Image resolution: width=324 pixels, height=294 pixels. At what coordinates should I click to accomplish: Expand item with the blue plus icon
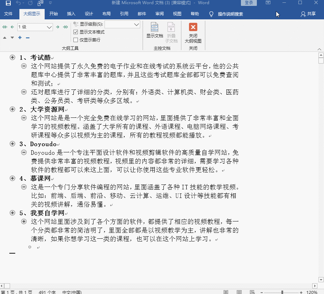[20, 38]
